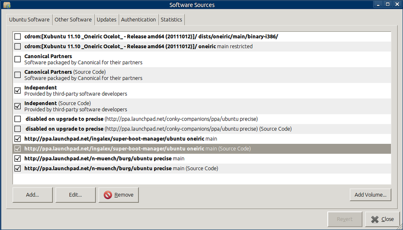403x230 pixels.
Task: Click the Add... button
Action: [33, 195]
